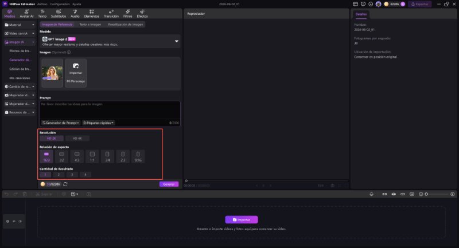Select the Subtítulos toolbar icon
This screenshot has height=248, width=459.
59,13
